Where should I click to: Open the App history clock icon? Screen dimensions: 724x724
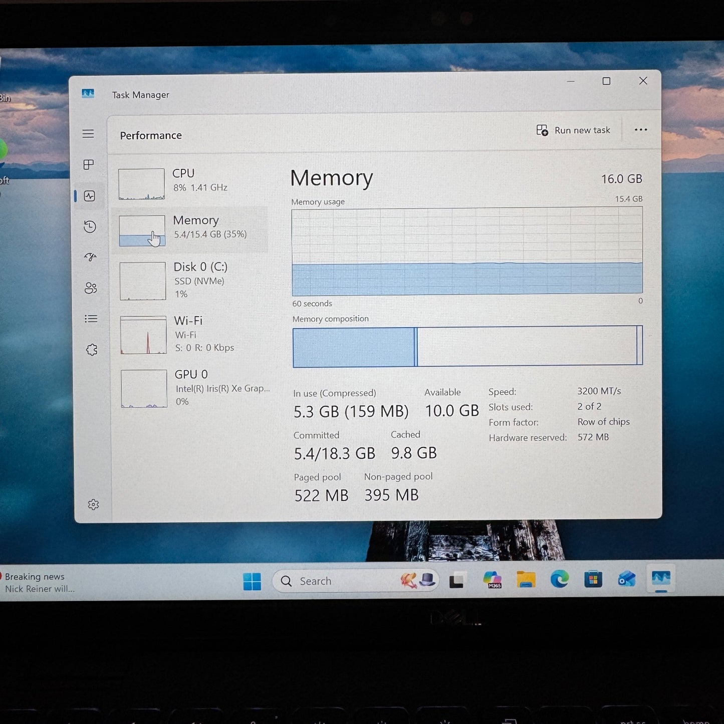click(x=90, y=226)
